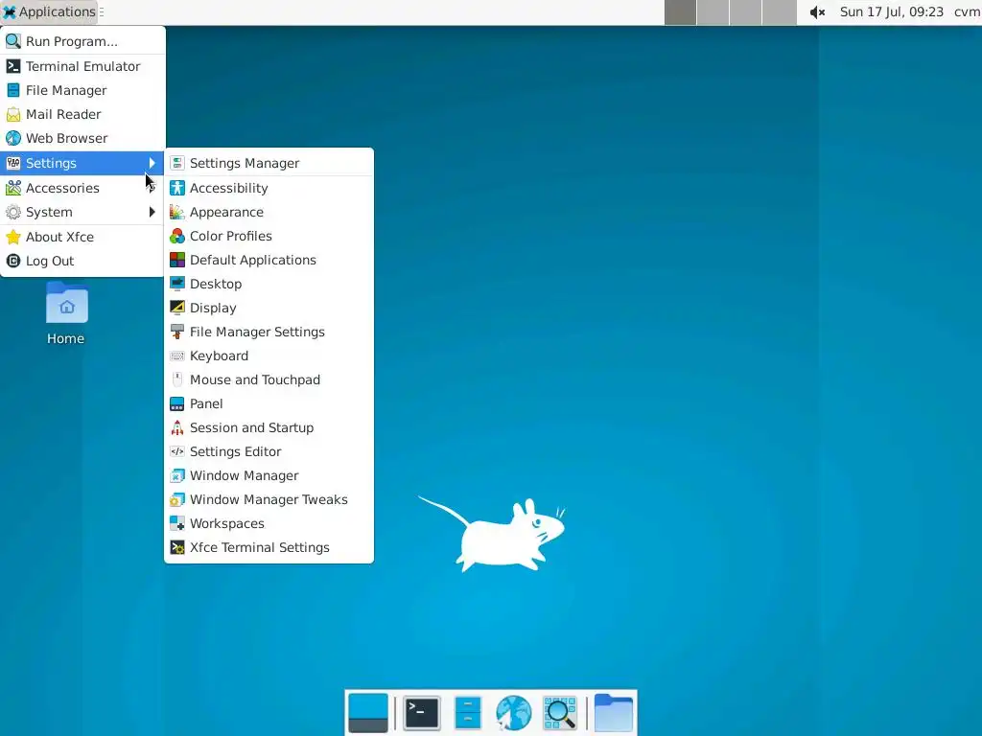Image resolution: width=982 pixels, height=736 pixels.
Task: Open Mail Reader menu entry
Action: tap(82, 115)
